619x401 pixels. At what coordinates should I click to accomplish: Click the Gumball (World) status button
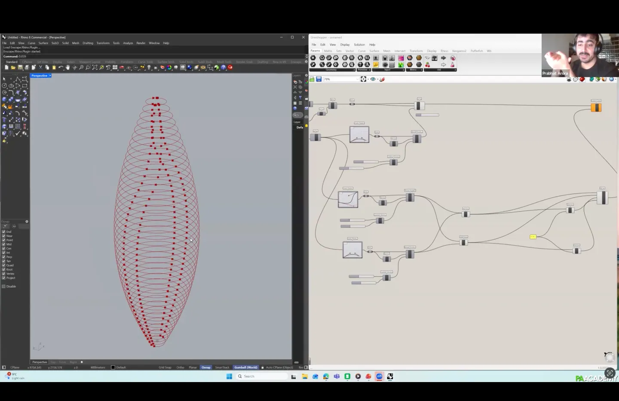click(246, 367)
